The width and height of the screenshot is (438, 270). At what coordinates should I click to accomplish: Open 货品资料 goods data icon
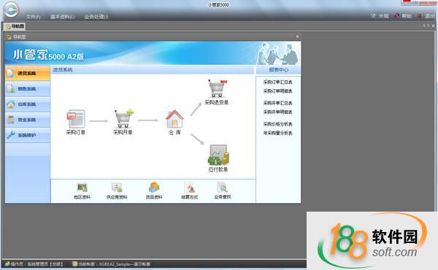[154, 188]
